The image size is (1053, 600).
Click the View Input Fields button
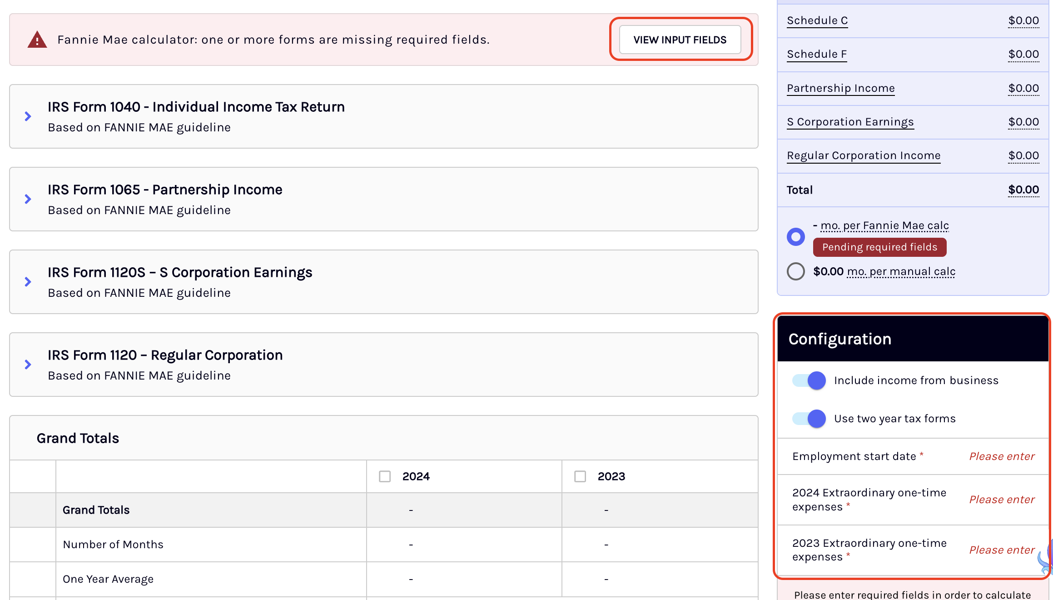pyautogui.click(x=680, y=40)
